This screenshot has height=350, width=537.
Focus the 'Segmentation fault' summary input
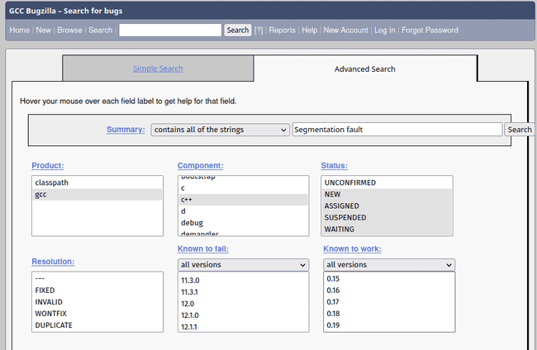point(397,130)
